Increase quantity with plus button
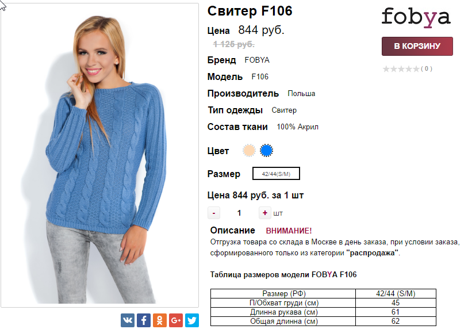Screen dimensions: 468x333 coord(264,213)
